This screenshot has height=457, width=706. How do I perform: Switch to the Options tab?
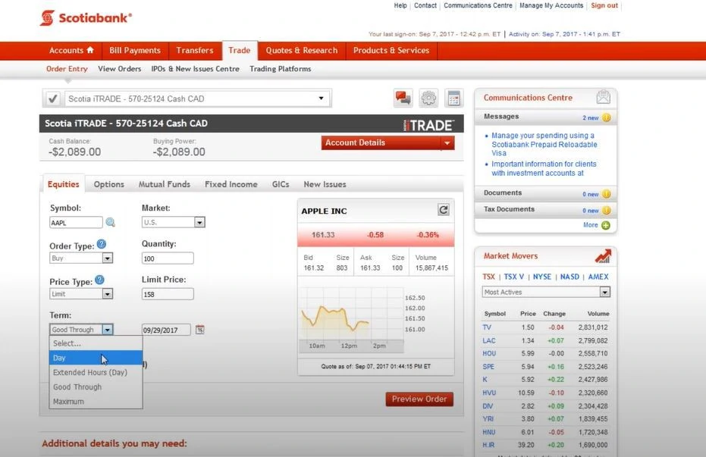(x=108, y=184)
